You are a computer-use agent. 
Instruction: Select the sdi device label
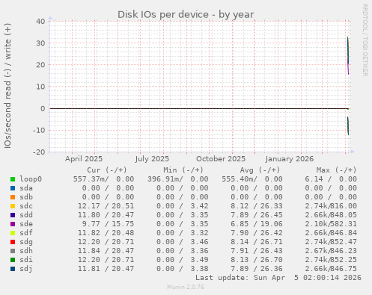[26, 260]
